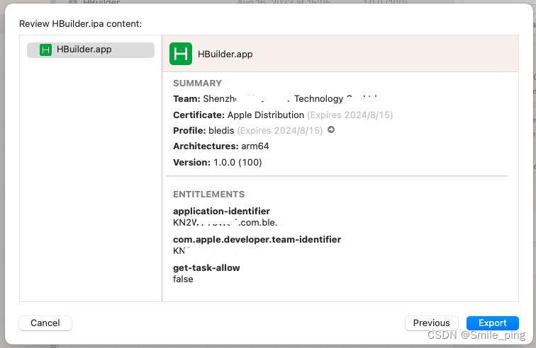The width and height of the screenshot is (536, 348).
Task: Click the Team name text line
Action: click(x=275, y=98)
